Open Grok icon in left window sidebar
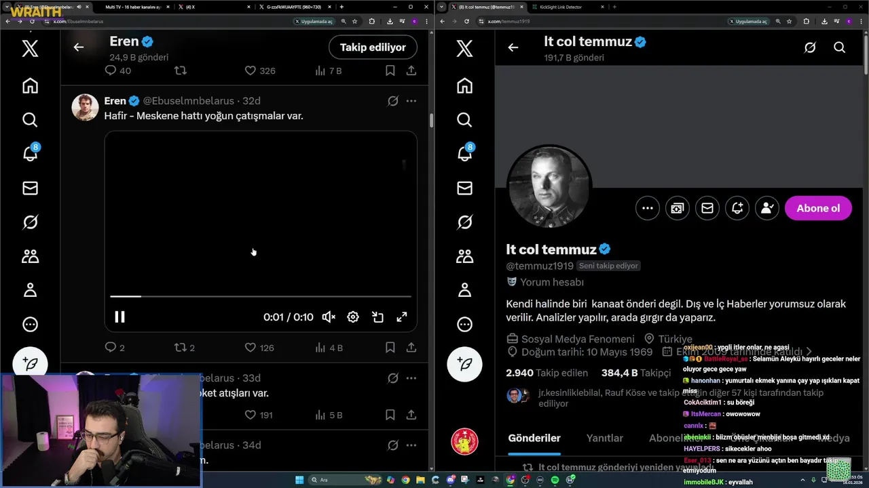This screenshot has height=488, width=869. (x=30, y=222)
